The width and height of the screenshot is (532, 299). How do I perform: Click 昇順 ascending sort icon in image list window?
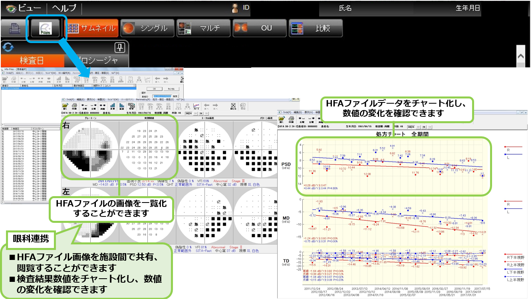pyautogui.click(x=112, y=106)
